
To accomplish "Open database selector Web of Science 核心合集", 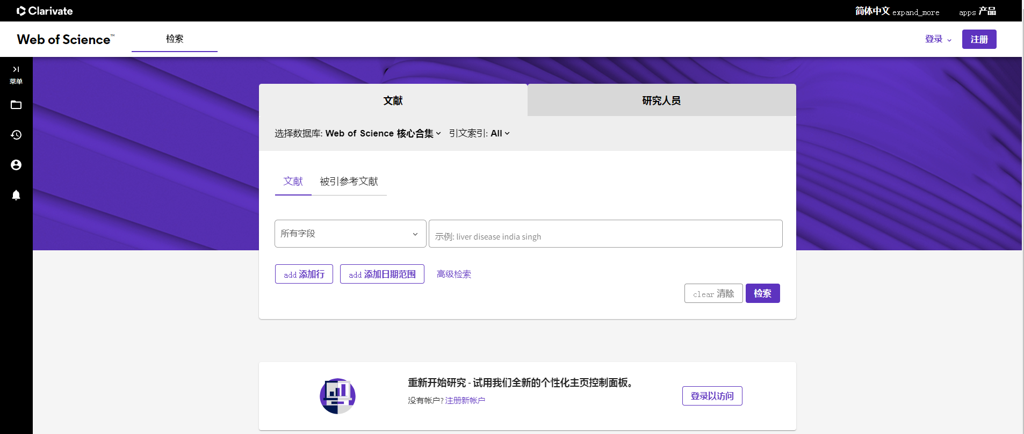I will click(x=383, y=133).
